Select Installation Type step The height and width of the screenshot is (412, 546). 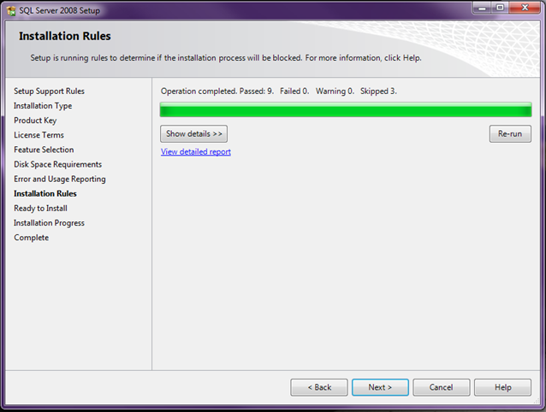43,106
